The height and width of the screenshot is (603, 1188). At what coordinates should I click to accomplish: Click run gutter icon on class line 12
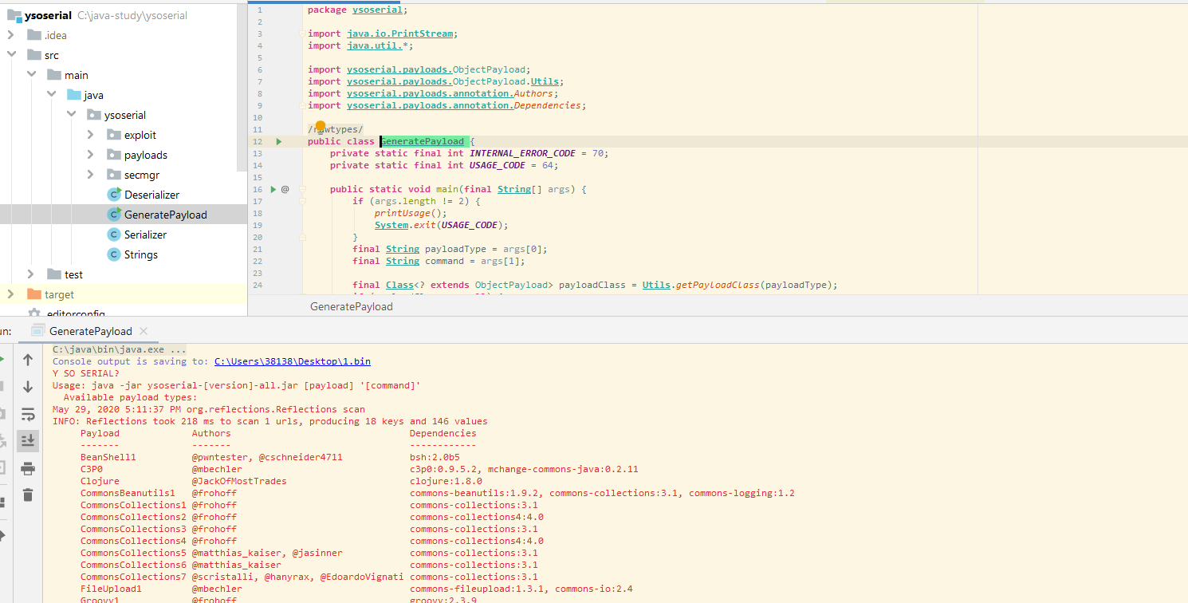[279, 141]
